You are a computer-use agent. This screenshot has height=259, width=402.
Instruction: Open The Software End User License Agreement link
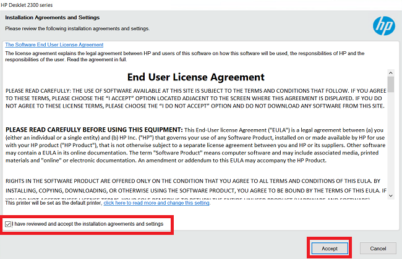[x=54, y=45]
